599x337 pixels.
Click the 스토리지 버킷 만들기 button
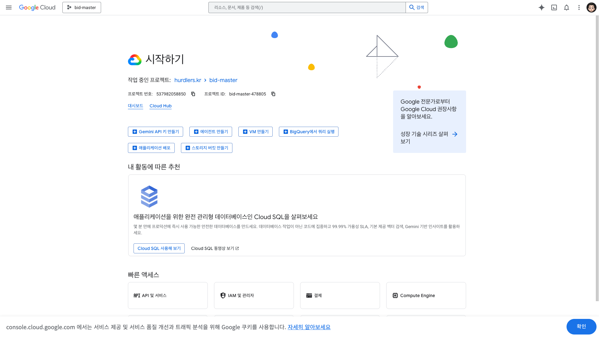[x=207, y=148]
